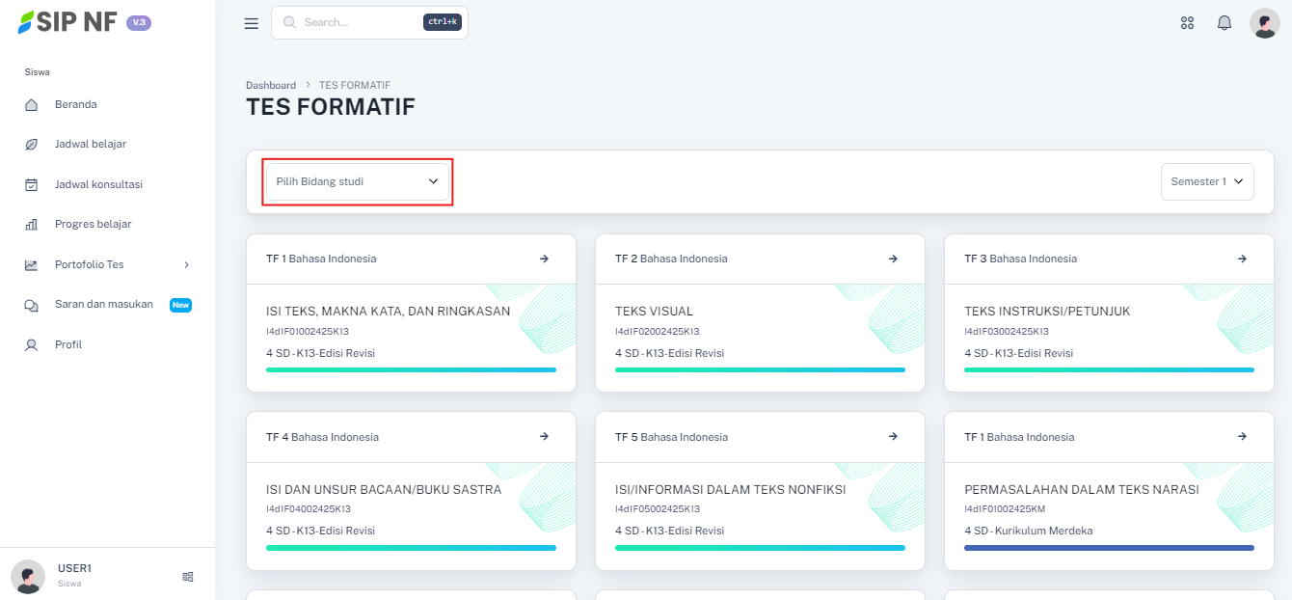The width and height of the screenshot is (1292, 600).
Task: Click the user avatar in top bar
Action: [x=1264, y=23]
